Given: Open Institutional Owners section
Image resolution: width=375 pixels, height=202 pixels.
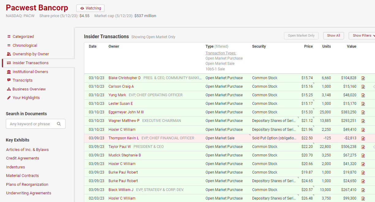Looking at the screenshot, I should coord(30,72).
